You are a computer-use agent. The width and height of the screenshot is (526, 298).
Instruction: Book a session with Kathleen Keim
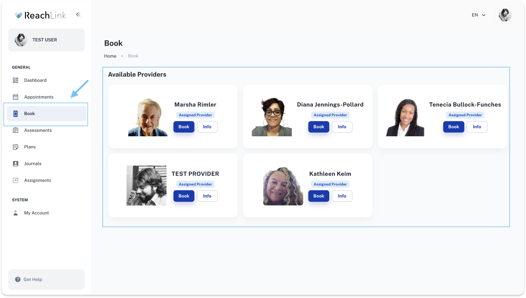tap(319, 196)
